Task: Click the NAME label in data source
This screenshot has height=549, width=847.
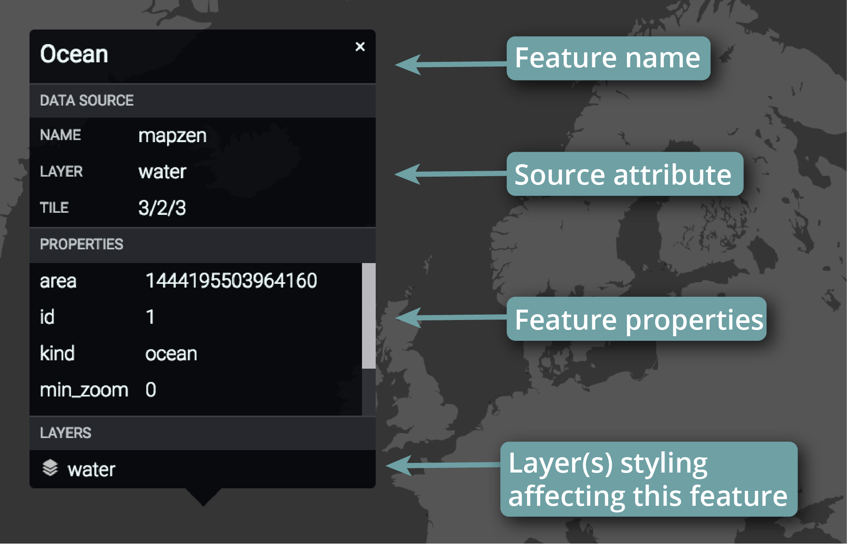Action: (x=61, y=135)
